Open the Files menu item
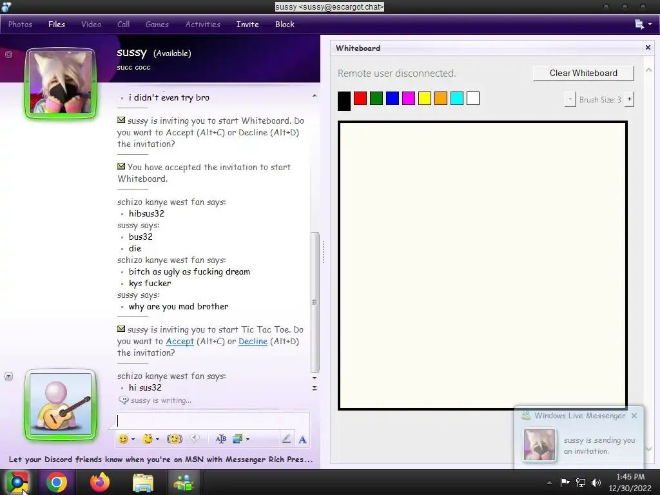The height and width of the screenshot is (495, 660). coord(57,24)
